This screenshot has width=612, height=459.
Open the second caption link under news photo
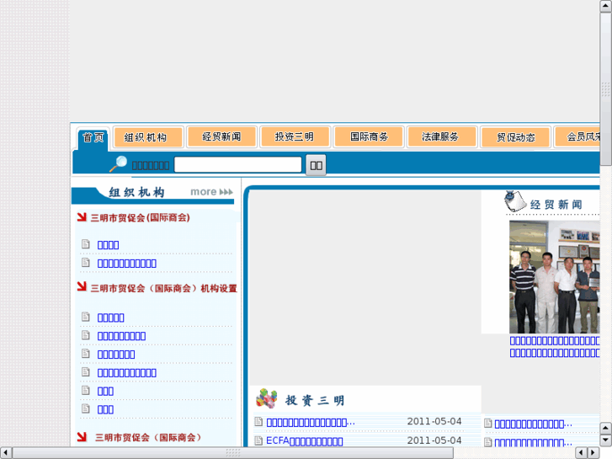coord(555,353)
